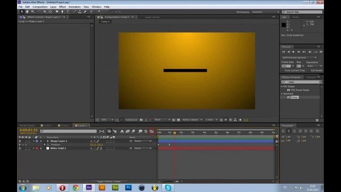Select the Pan Behind anchor tool
341x192 pixels.
coord(50,12)
